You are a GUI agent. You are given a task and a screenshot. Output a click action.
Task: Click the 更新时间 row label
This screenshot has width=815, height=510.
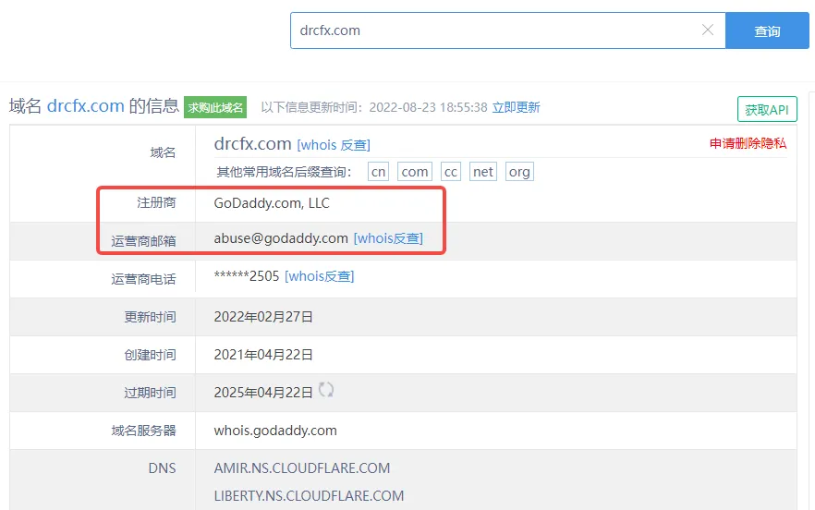click(151, 317)
